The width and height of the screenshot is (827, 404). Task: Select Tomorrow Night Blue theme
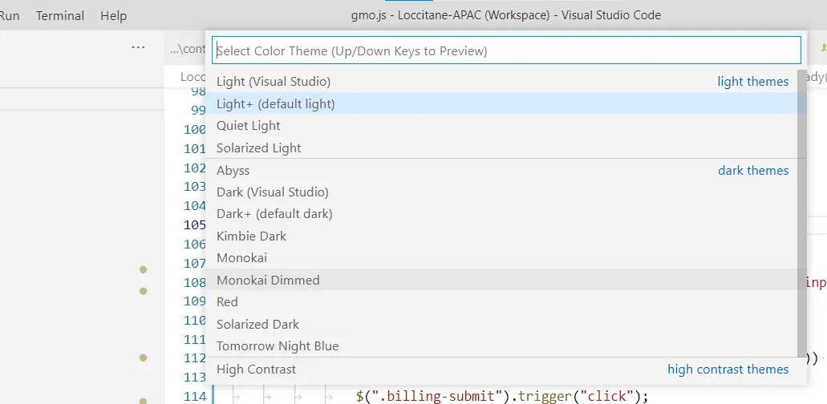[278, 346]
